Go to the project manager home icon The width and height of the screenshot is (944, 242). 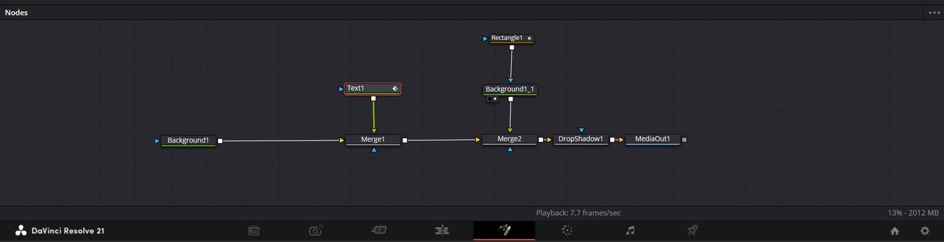tap(895, 231)
